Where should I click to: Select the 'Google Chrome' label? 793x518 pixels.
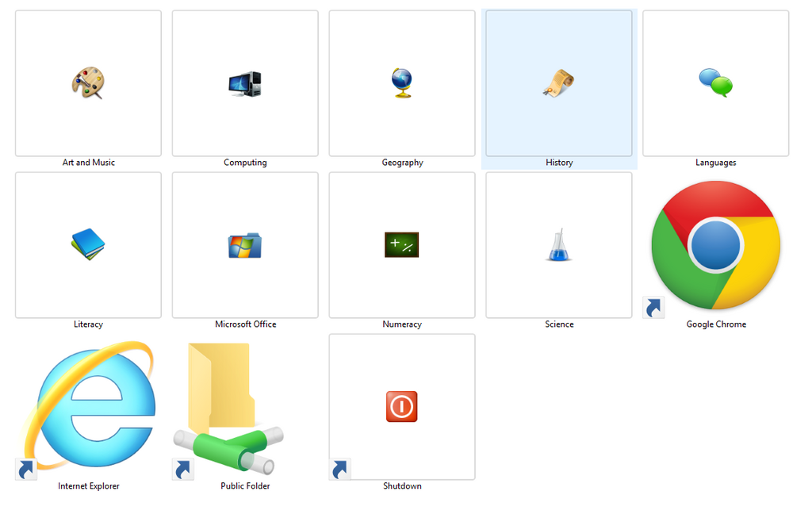tap(716, 324)
